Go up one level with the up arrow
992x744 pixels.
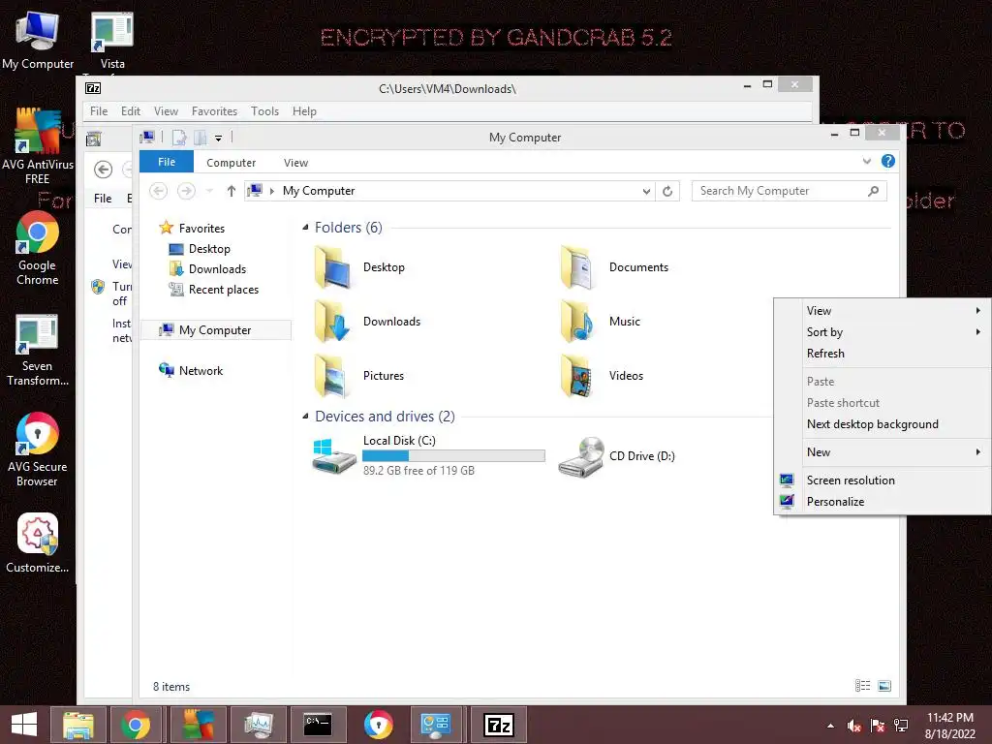232,191
